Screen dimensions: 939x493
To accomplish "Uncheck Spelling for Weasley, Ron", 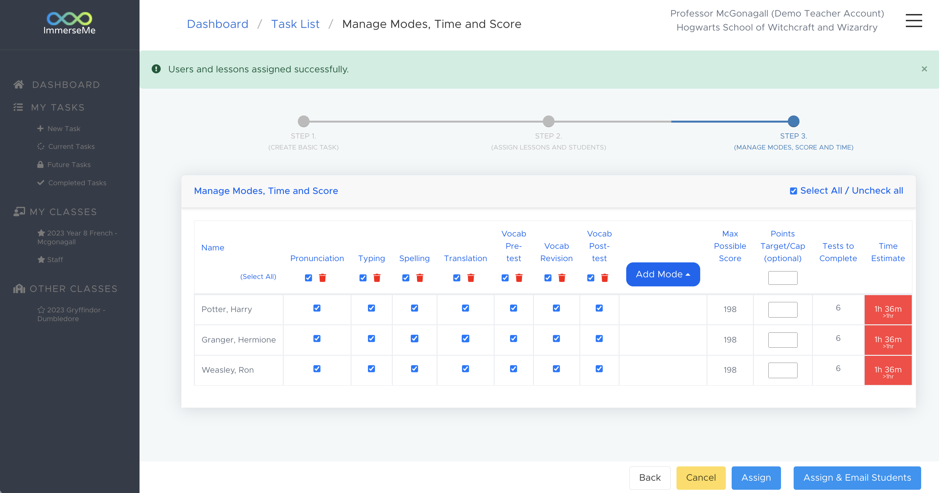I will pos(414,369).
